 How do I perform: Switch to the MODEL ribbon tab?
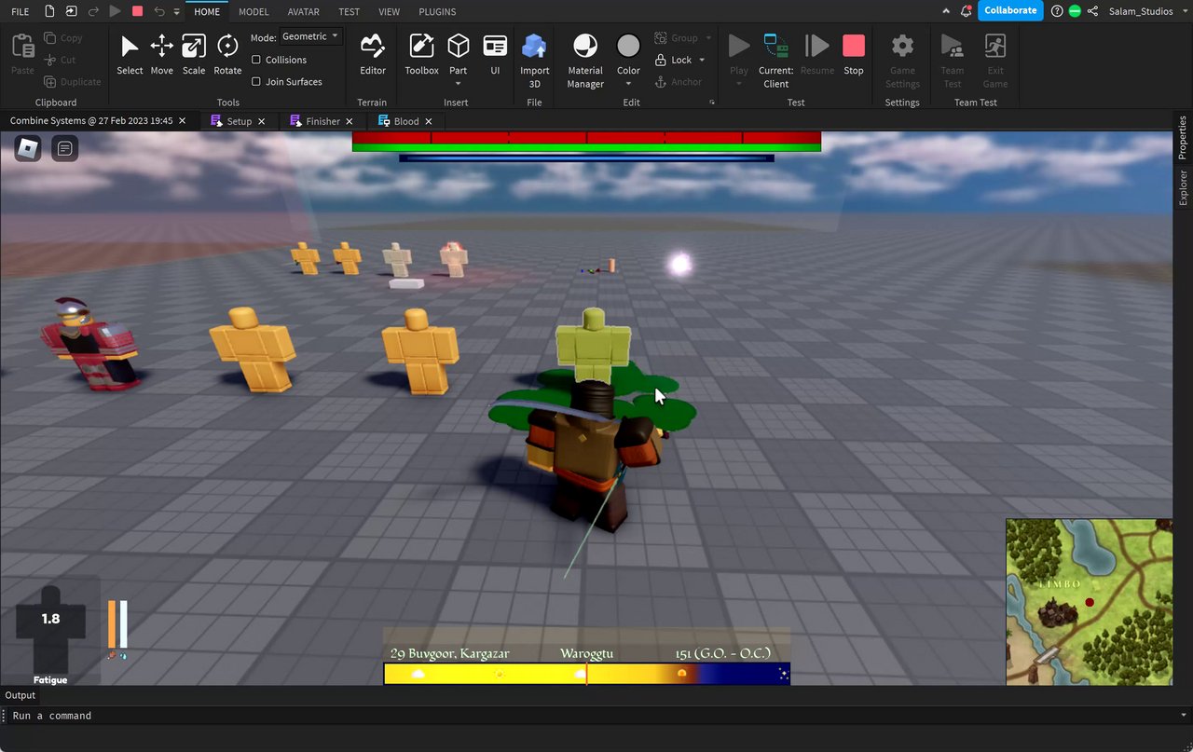[x=254, y=11]
